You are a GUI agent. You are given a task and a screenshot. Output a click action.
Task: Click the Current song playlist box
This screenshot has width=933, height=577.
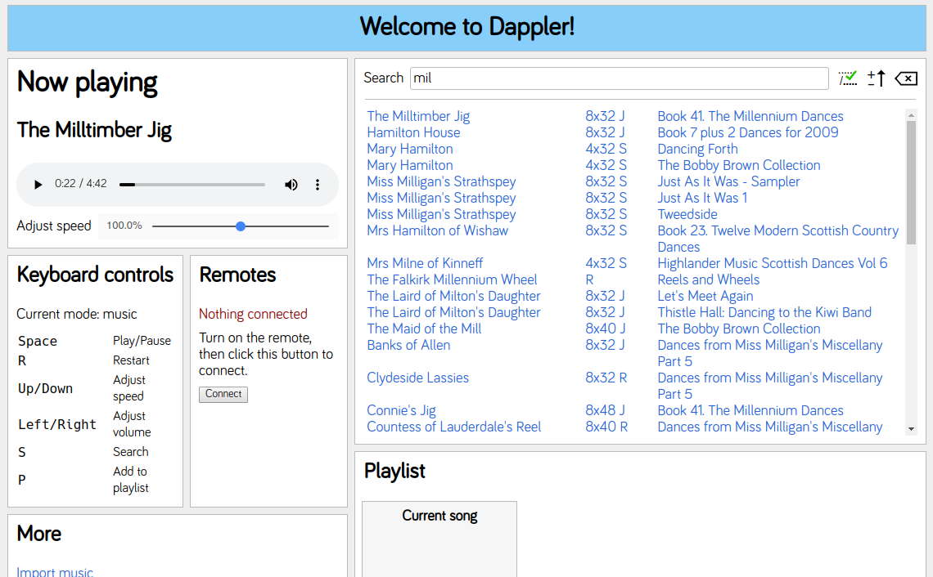pos(439,538)
